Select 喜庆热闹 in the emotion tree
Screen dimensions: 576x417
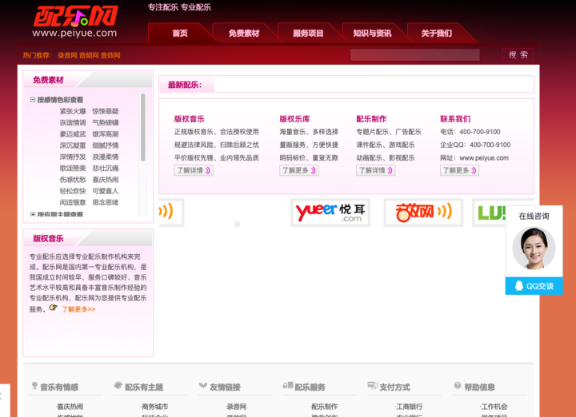point(106,180)
